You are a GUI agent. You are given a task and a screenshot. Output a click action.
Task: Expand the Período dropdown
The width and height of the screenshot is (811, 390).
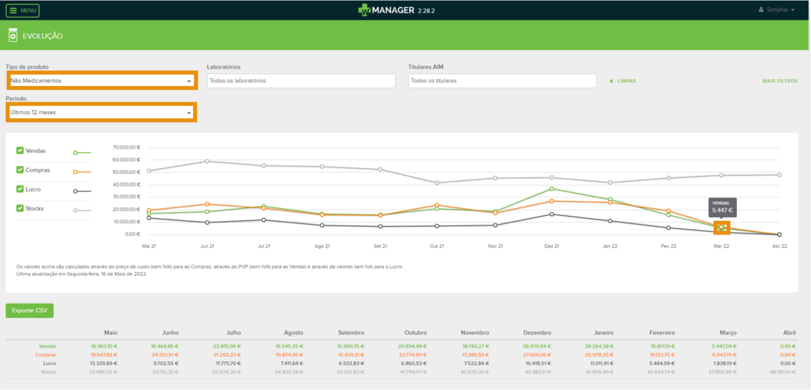click(101, 113)
